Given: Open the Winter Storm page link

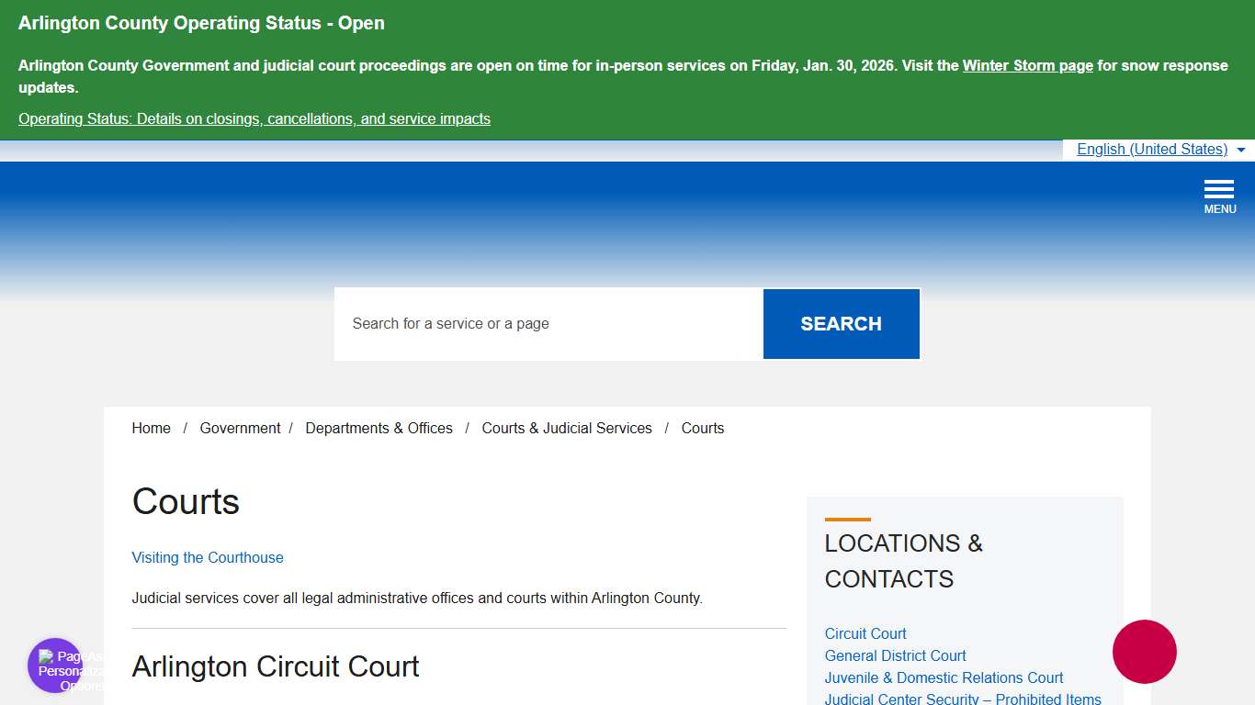Looking at the screenshot, I should click(x=1027, y=65).
